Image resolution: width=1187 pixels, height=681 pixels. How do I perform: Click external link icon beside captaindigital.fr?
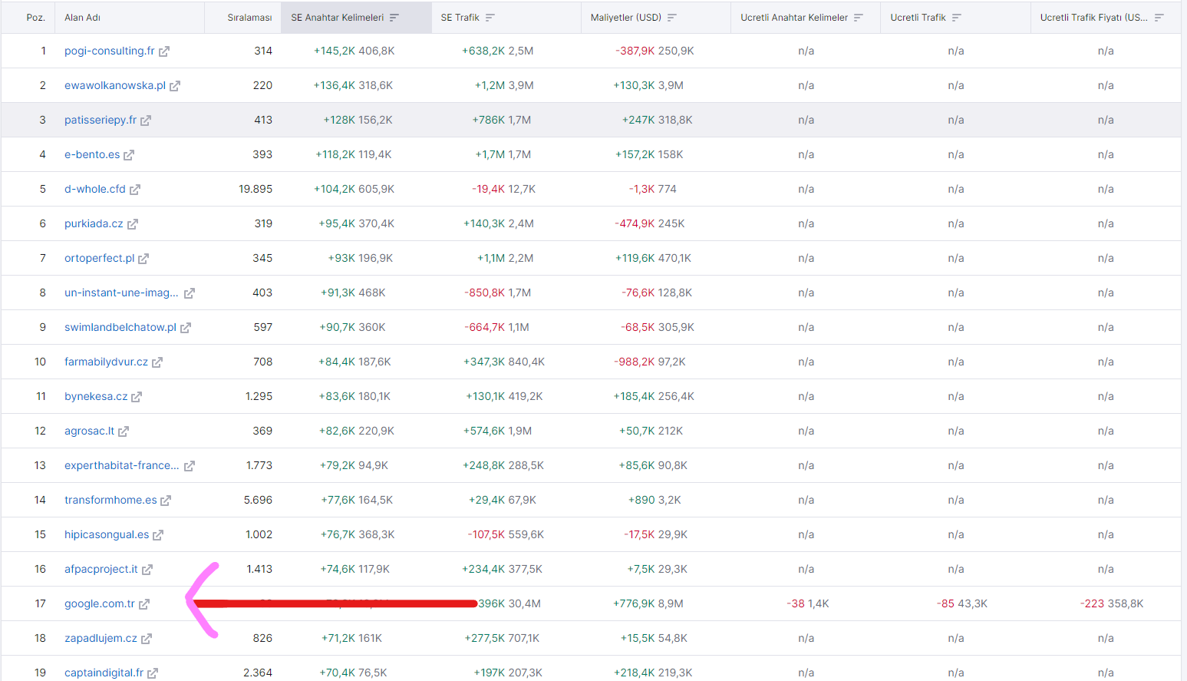(153, 673)
